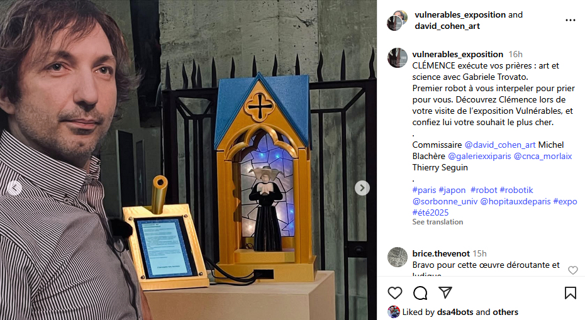This screenshot has width=585, height=320.
Task: Open david_cohen_art in post header
Action: [x=447, y=26]
